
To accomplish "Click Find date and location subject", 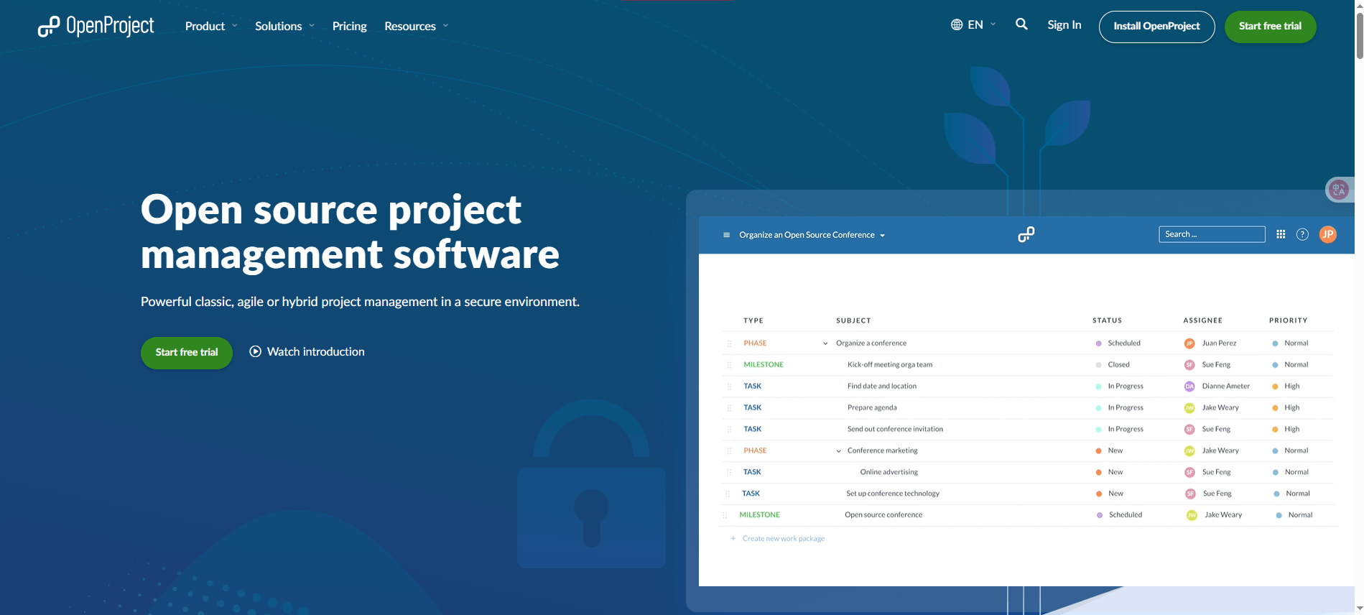I will pyautogui.click(x=882, y=387).
